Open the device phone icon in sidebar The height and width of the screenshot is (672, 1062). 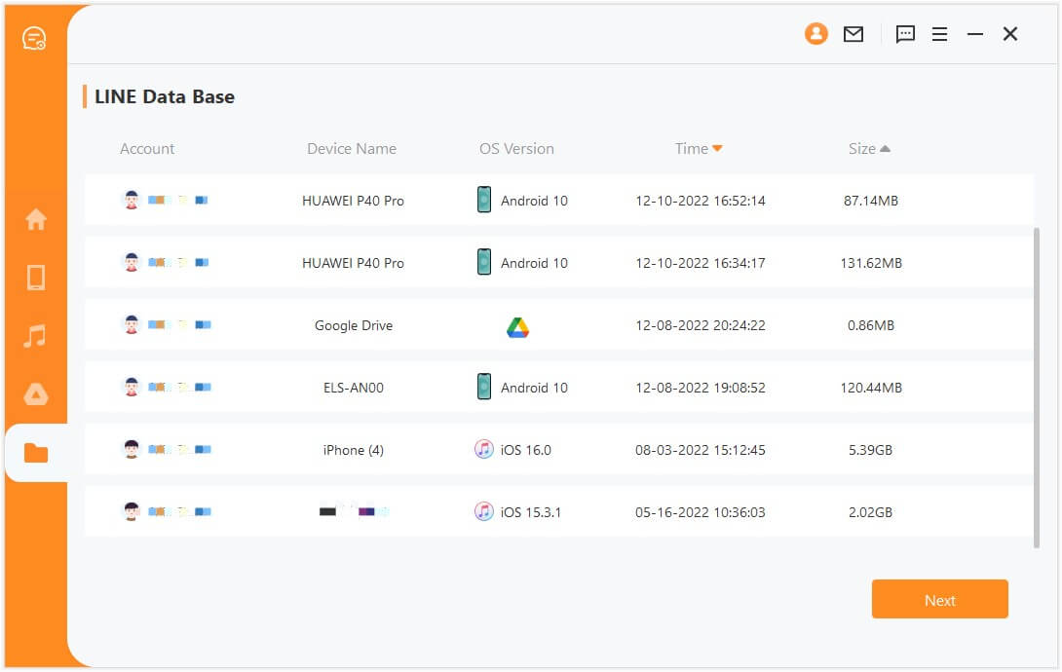[x=36, y=278]
